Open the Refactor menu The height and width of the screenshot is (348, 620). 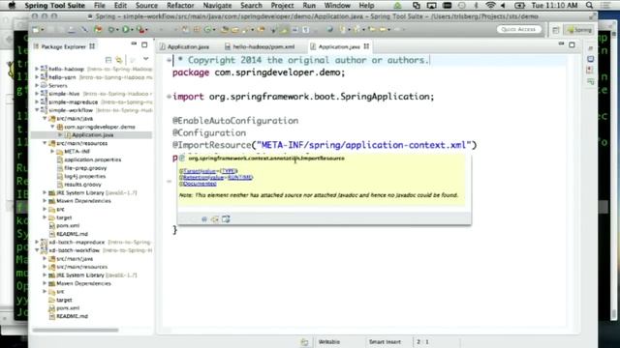click(180, 6)
